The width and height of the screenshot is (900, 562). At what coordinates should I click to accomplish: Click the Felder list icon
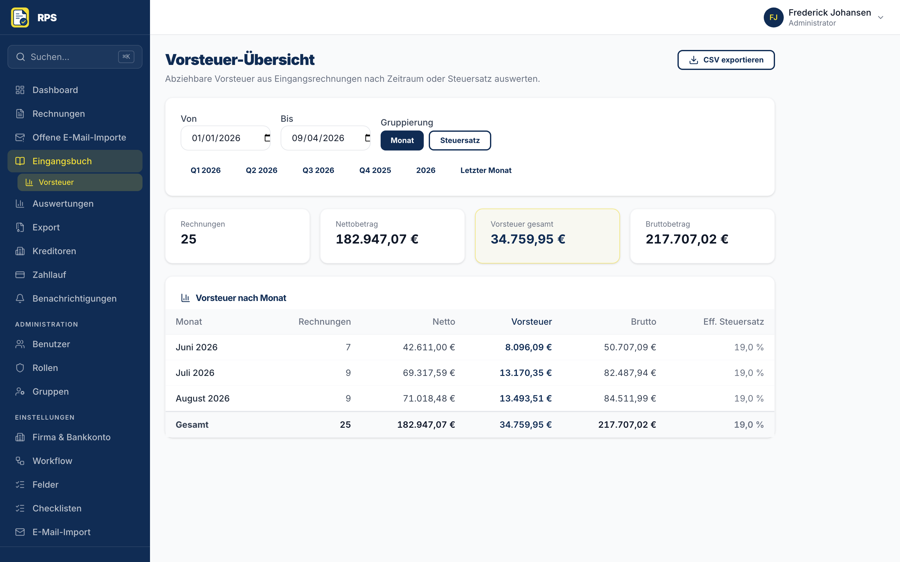coord(20,485)
